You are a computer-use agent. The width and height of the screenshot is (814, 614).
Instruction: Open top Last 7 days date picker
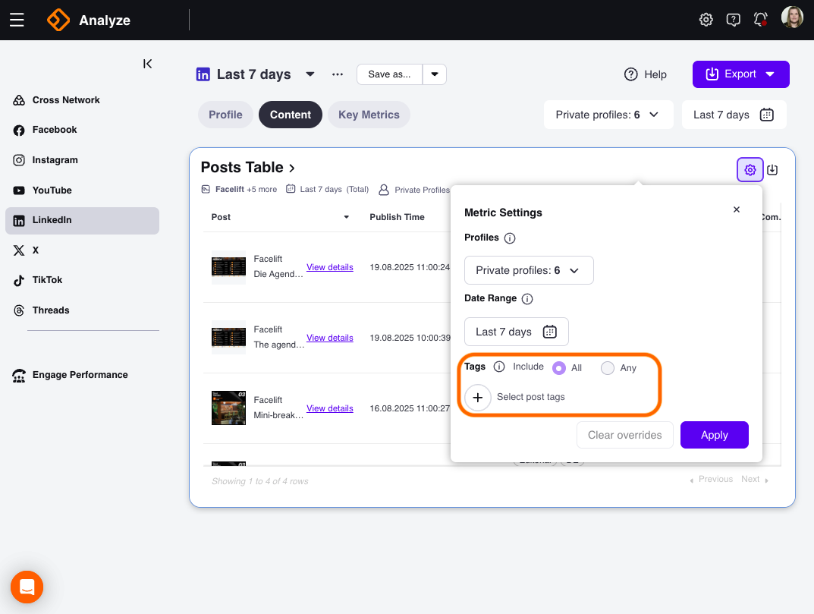click(734, 115)
